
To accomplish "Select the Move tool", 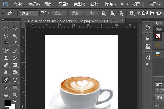I will pos(15,29).
